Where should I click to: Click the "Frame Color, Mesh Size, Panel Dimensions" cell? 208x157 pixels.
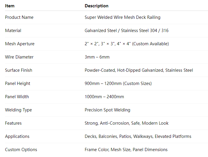(126, 150)
